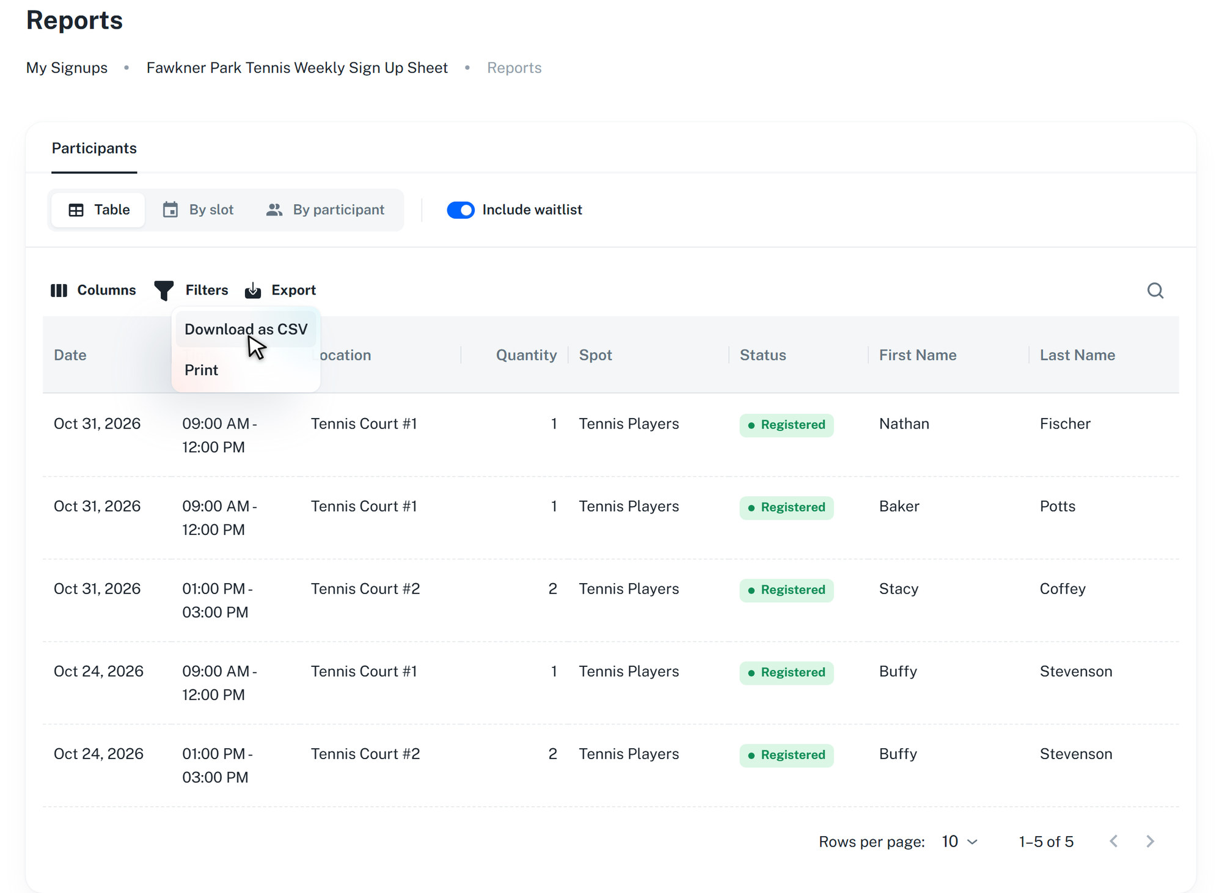The height and width of the screenshot is (893, 1222).
Task: Click the first name Nathan
Action: tap(904, 424)
